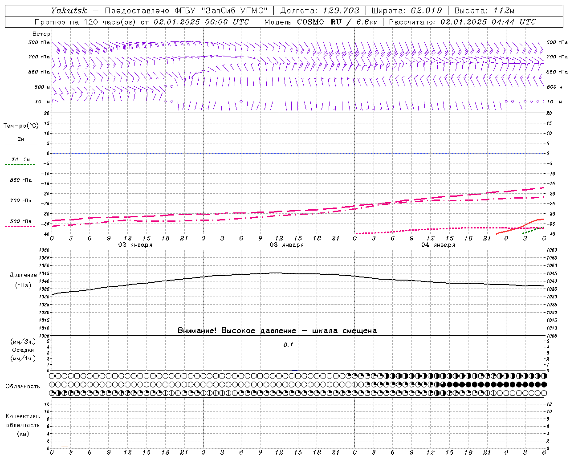The width and height of the screenshot is (570, 456).
Task: Click the Yakutsk station name in header
Action: click(x=69, y=11)
